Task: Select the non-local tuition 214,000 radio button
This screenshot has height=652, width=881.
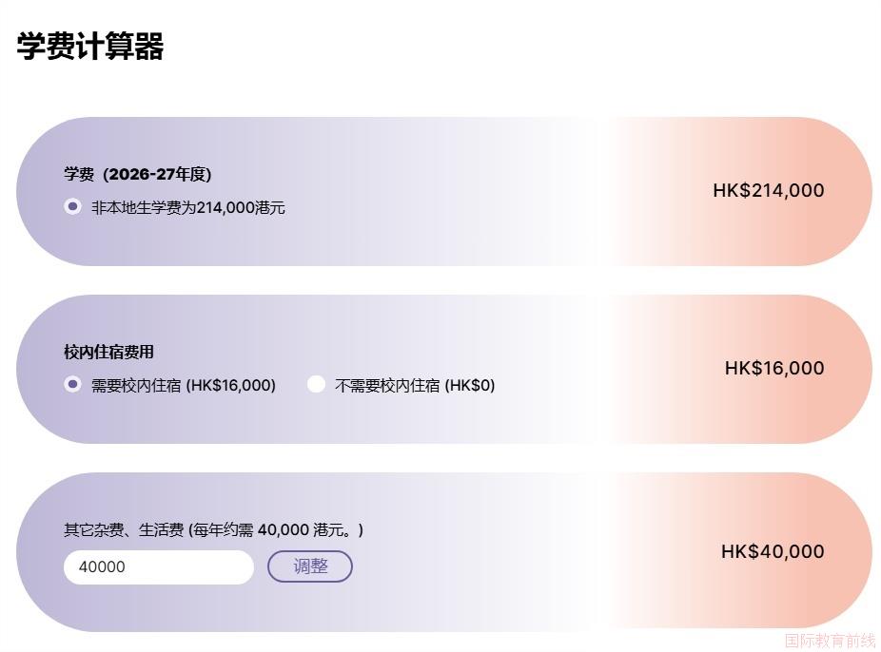Action: (x=72, y=206)
